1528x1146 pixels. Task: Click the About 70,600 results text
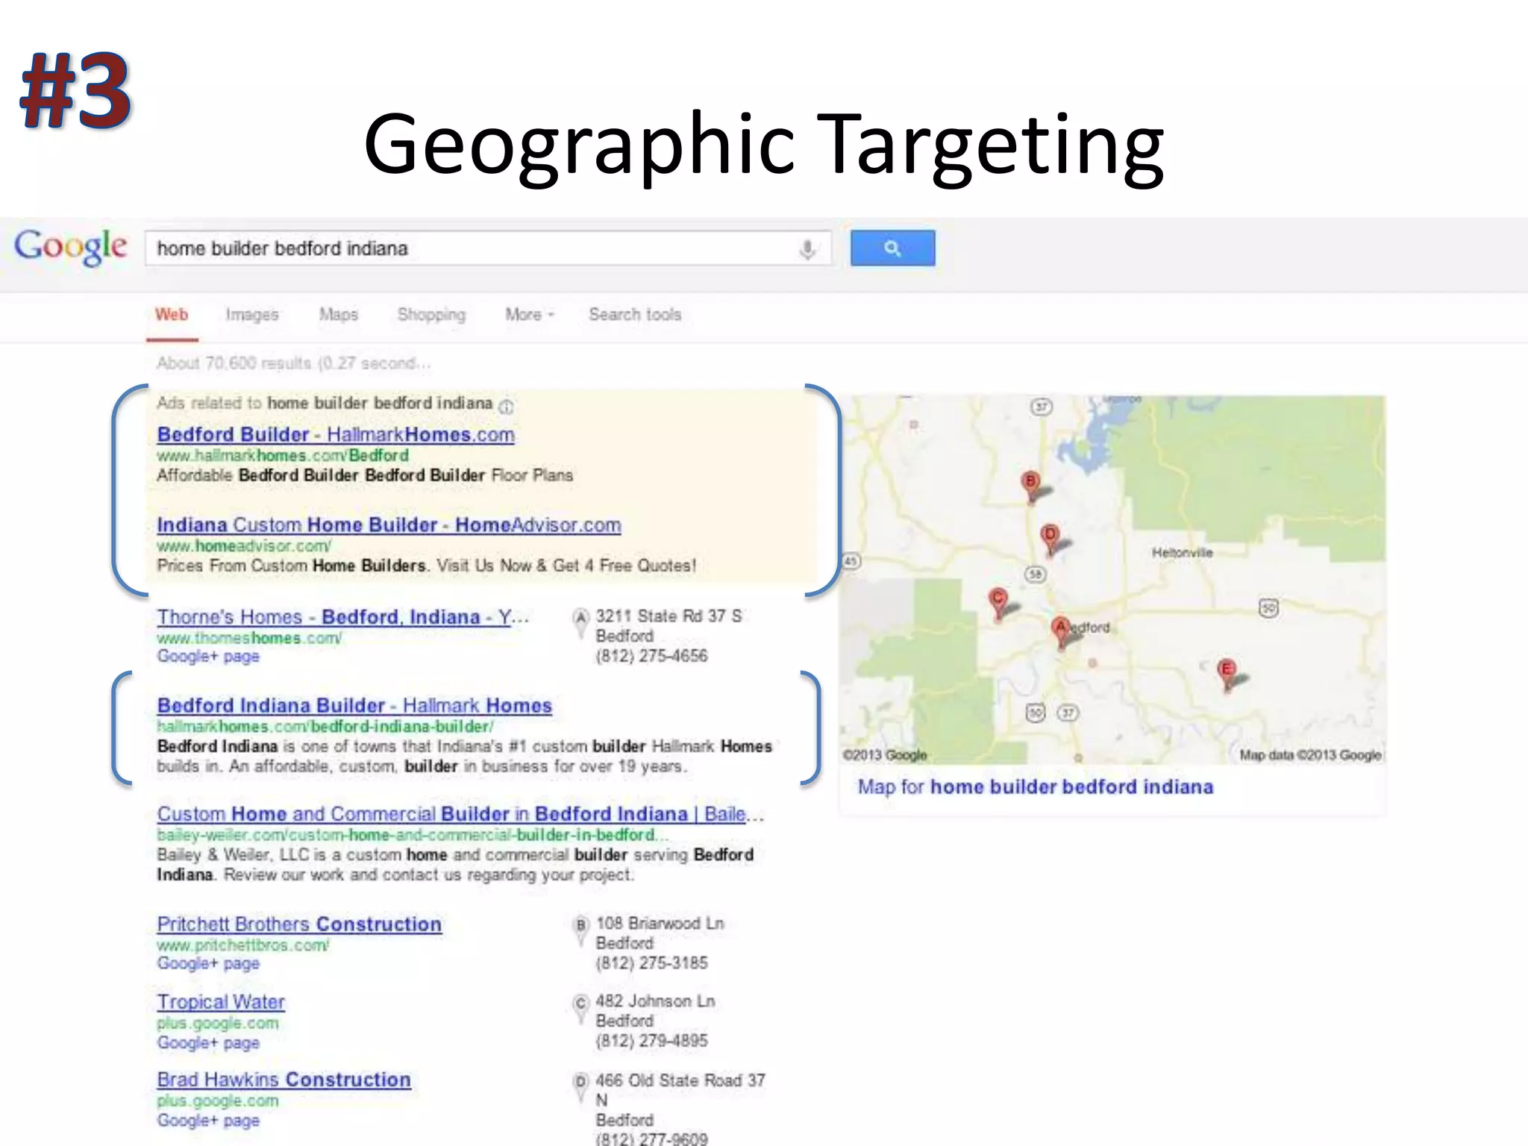point(293,363)
